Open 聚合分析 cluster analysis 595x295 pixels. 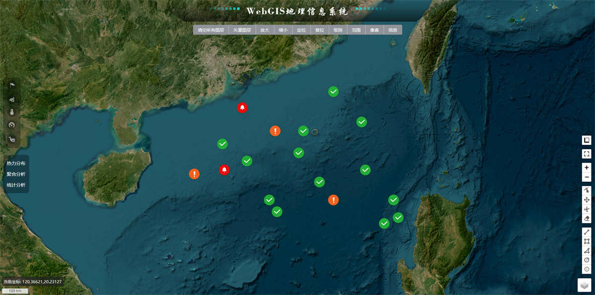[16, 174]
